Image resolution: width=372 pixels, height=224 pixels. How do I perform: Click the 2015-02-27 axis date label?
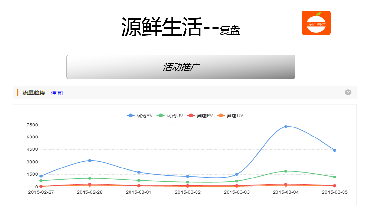tap(41, 192)
